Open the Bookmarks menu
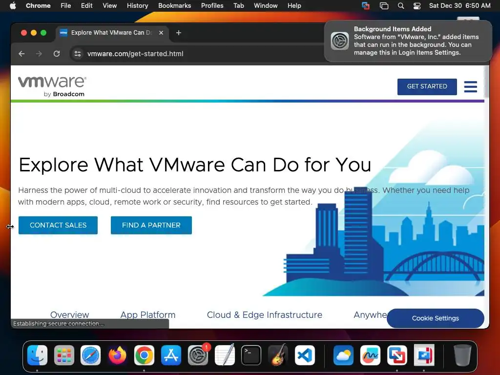Screen dimensions: 500x375 pyautogui.click(x=174, y=6)
